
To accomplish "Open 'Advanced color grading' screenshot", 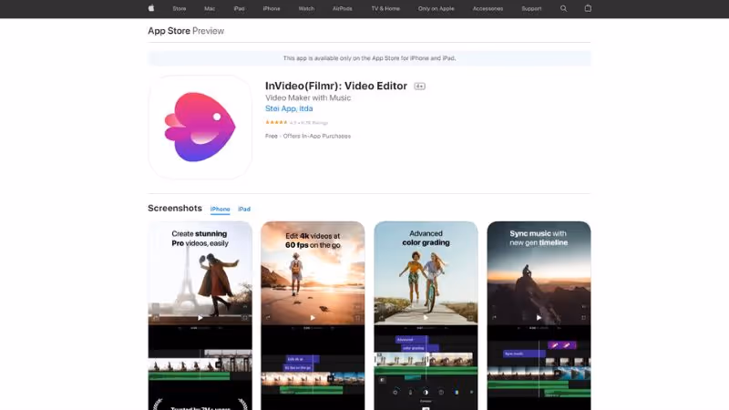I will (426, 315).
